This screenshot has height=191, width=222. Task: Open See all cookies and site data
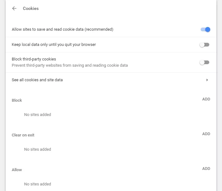[x=37, y=80]
